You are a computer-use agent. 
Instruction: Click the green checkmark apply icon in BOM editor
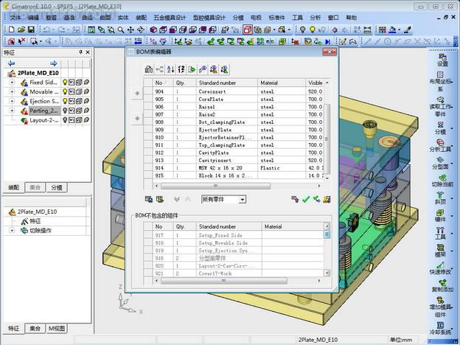[x=306, y=200]
